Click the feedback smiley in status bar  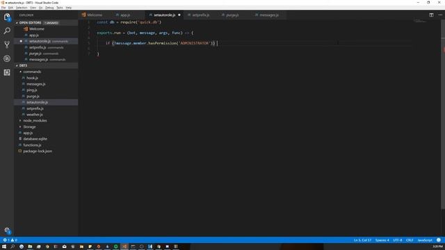tap(439, 240)
